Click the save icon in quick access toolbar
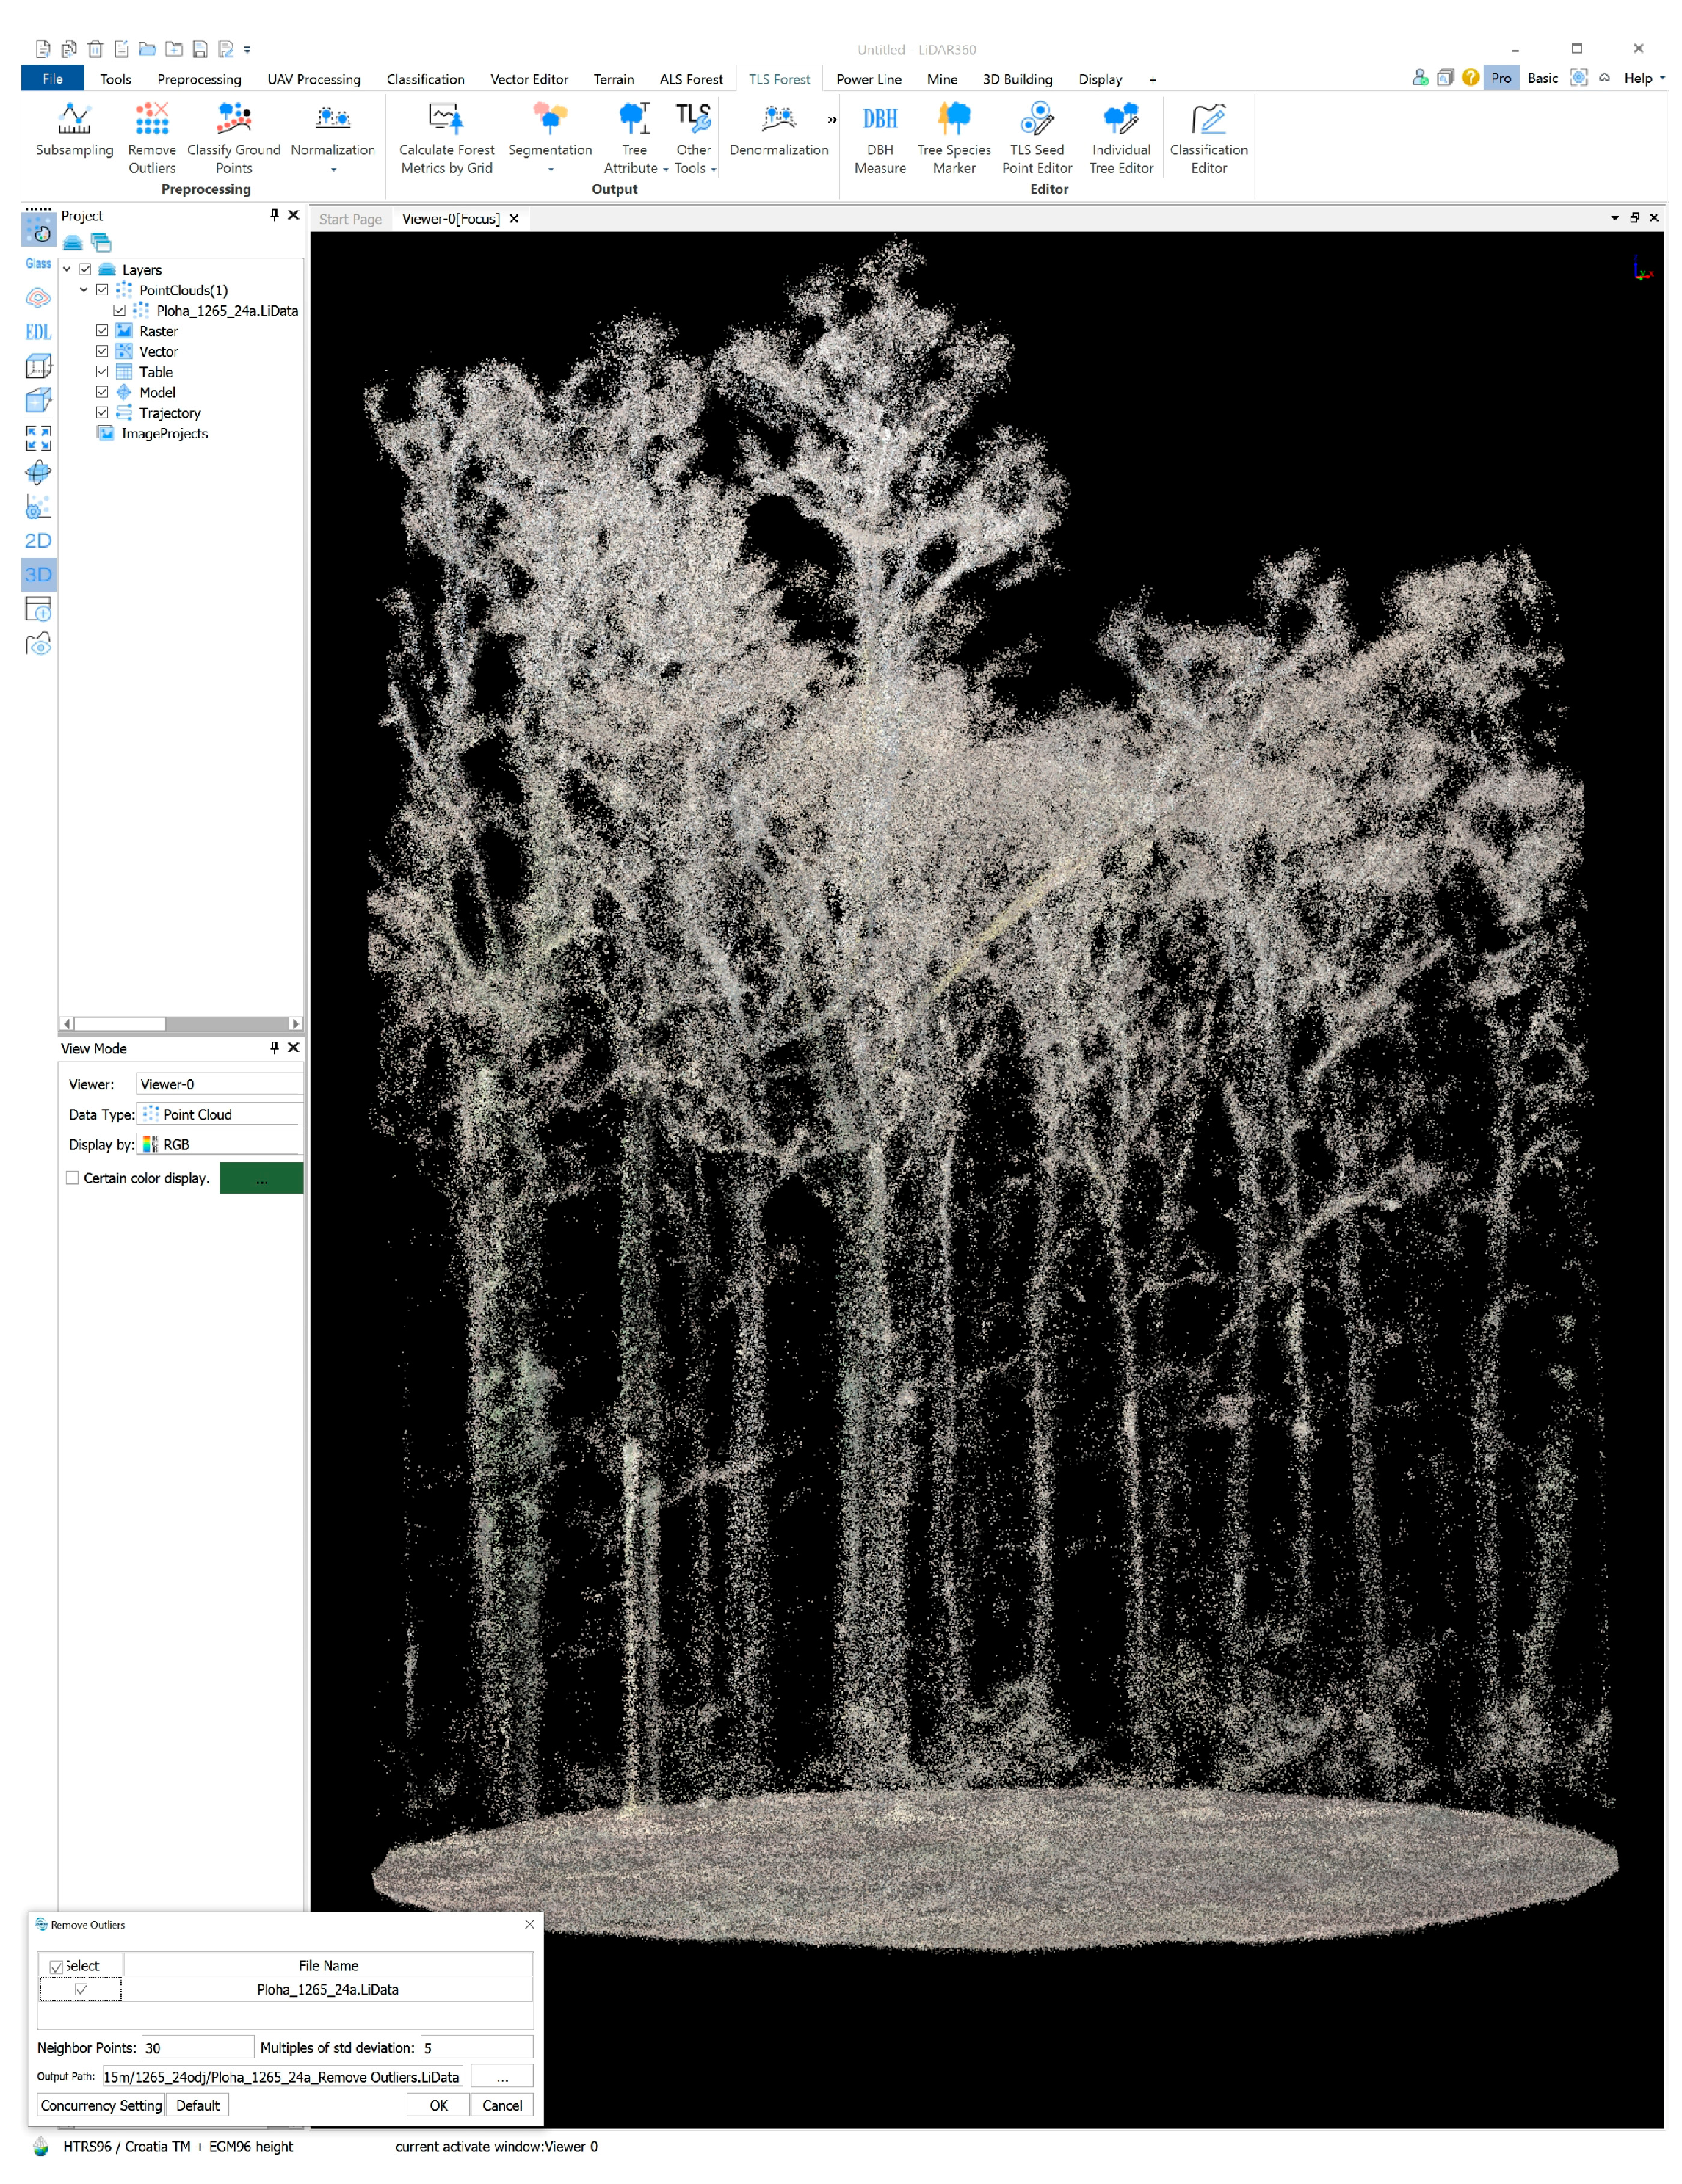 pyautogui.click(x=199, y=48)
